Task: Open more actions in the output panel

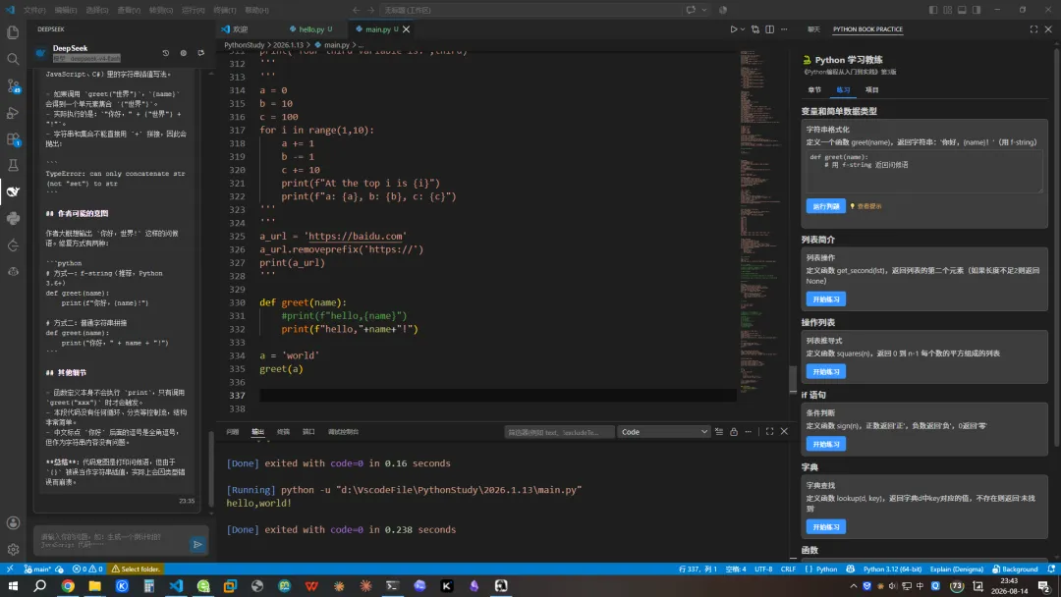Action: 749,431
